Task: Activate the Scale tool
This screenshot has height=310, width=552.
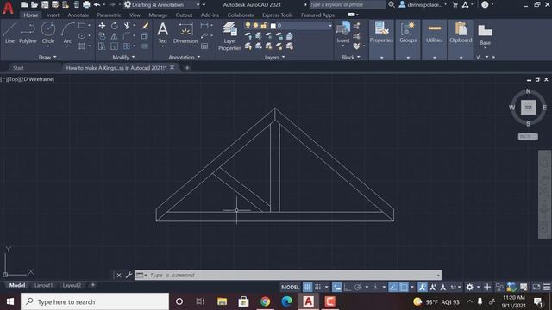Action: point(115,46)
